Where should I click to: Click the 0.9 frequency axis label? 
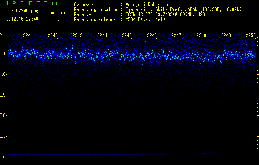[4, 95]
